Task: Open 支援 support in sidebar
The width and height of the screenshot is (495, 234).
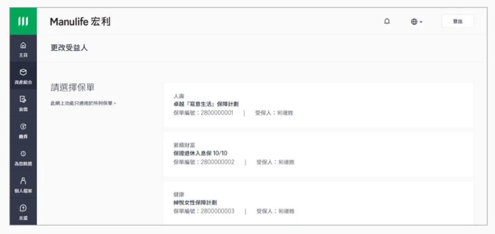Action: point(23,212)
